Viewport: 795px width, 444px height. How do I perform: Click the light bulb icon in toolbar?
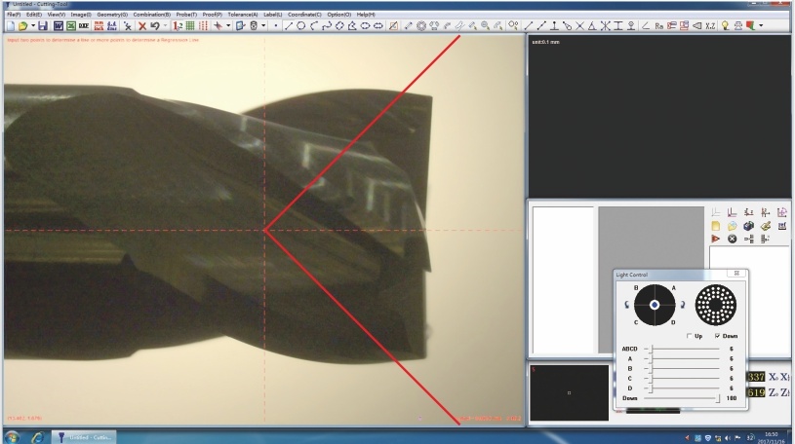point(725,25)
